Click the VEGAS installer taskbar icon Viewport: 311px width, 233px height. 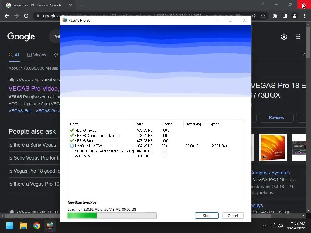click(x=50, y=226)
